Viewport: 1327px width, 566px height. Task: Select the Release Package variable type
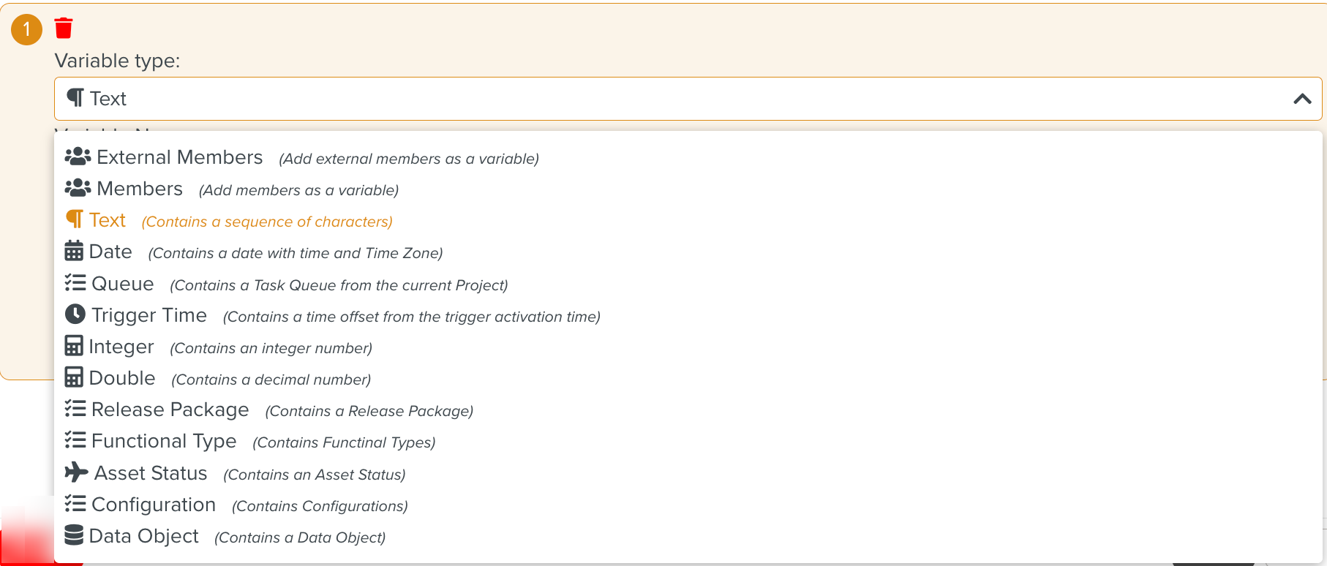(170, 410)
